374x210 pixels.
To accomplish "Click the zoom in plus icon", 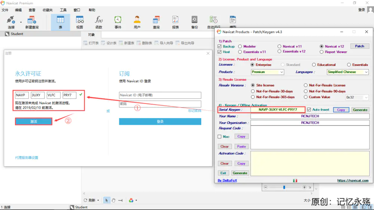I will 304,187.
